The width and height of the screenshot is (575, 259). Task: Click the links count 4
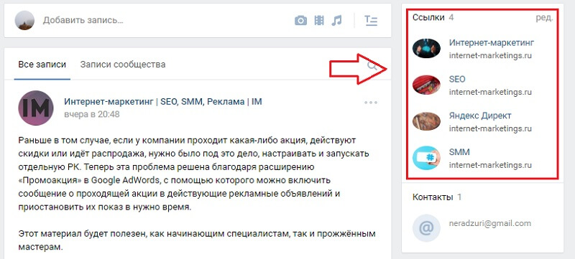coord(451,17)
